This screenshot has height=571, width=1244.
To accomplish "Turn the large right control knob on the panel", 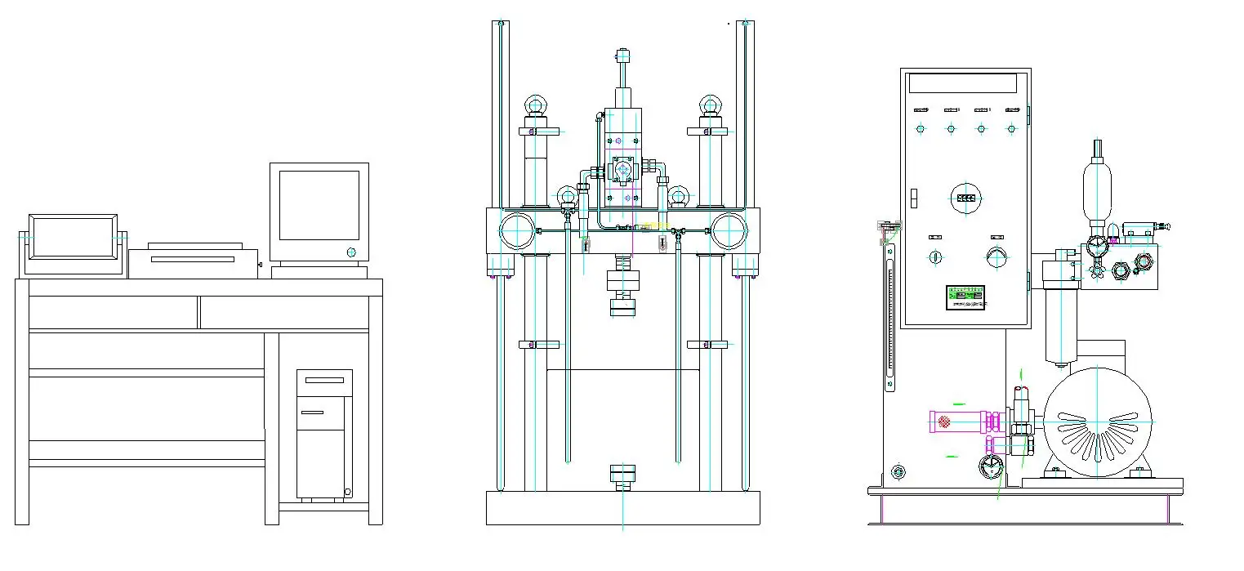I will pos(997,257).
